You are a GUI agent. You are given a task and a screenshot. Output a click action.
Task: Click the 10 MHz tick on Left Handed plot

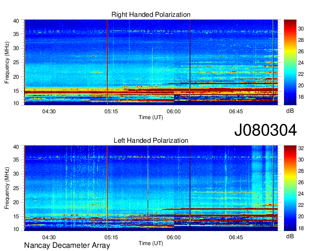coord(16,229)
